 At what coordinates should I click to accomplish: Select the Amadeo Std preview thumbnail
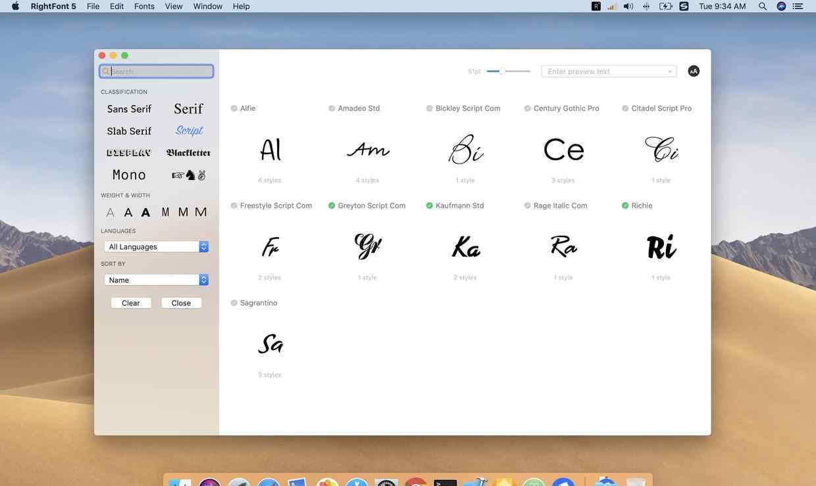368,150
